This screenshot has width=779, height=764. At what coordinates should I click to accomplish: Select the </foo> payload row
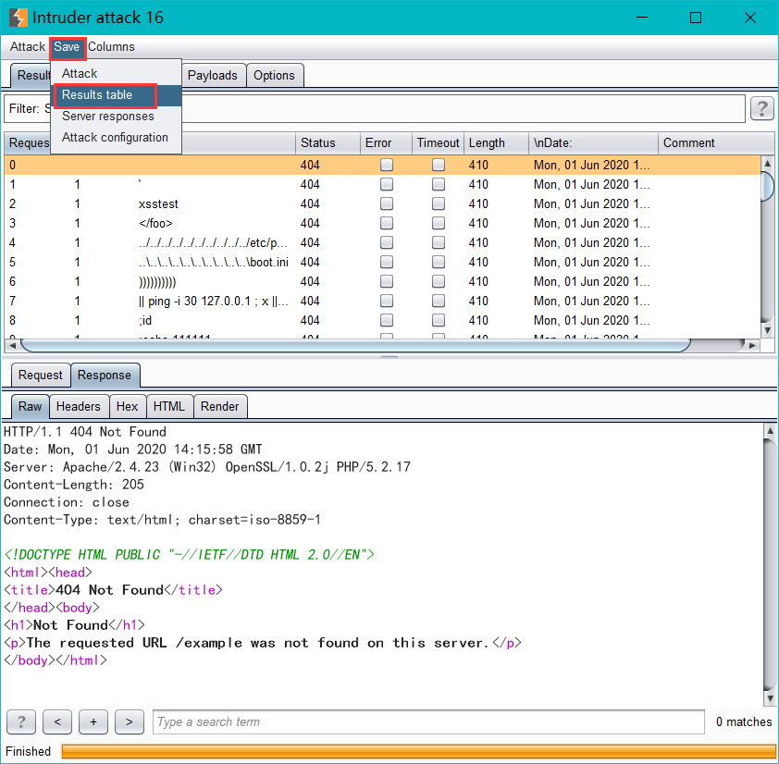pos(382,223)
